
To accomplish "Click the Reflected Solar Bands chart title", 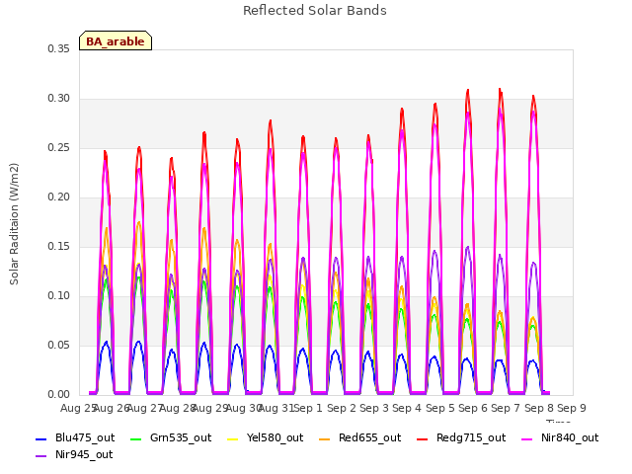I will [315, 11].
